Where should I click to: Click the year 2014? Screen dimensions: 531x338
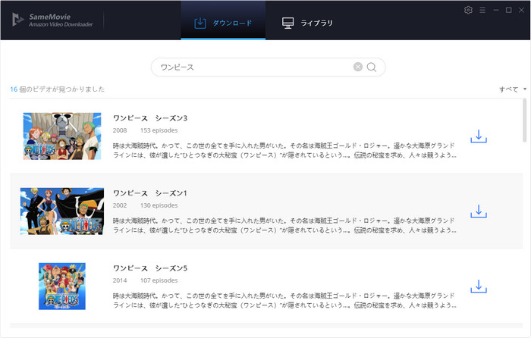pos(120,280)
